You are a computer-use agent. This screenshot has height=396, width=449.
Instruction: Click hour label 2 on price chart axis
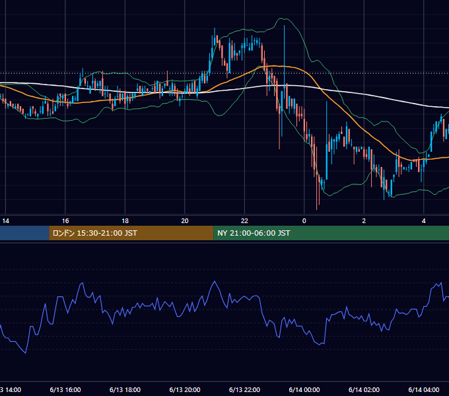point(364,221)
